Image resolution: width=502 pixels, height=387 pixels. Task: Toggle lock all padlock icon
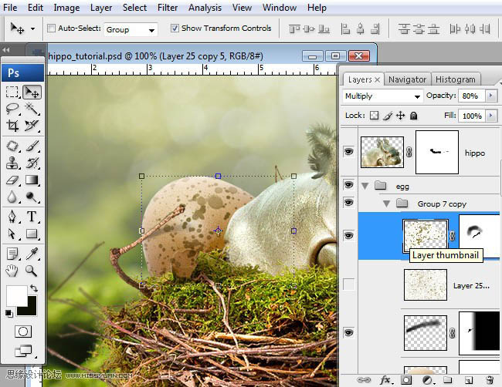point(414,116)
